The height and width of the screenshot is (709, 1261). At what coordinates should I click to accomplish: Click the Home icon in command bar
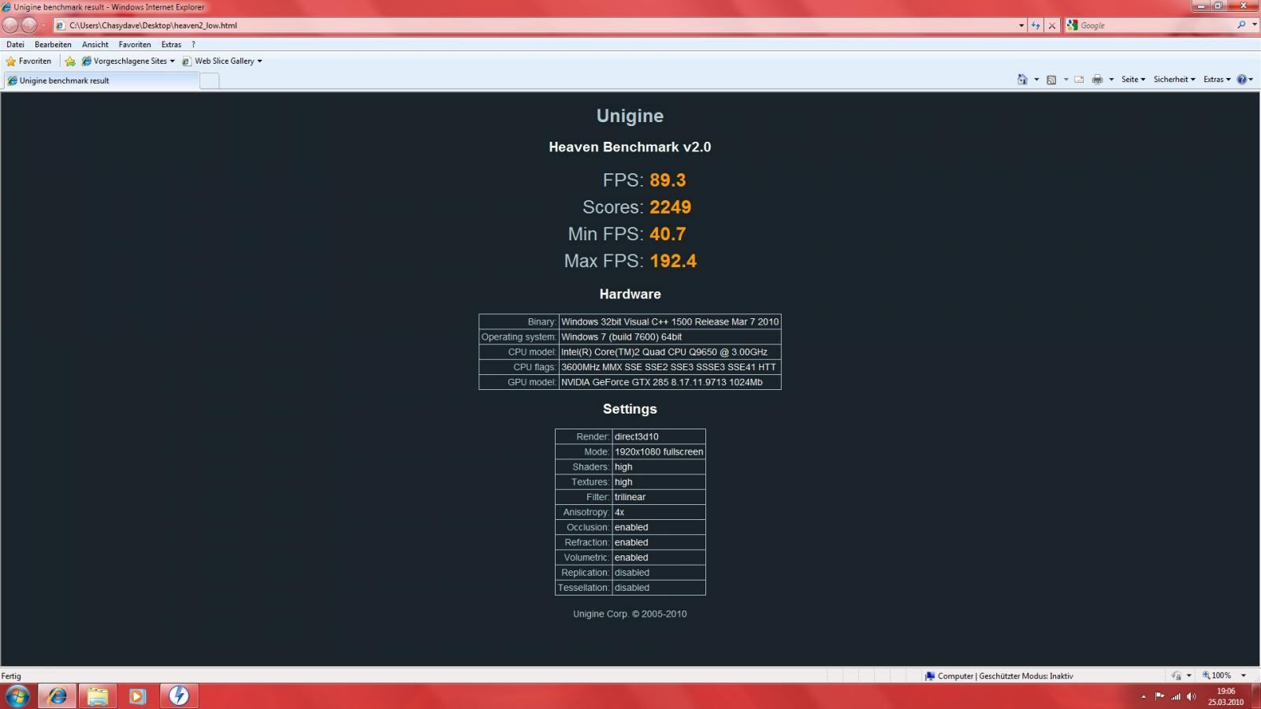point(1022,80)
